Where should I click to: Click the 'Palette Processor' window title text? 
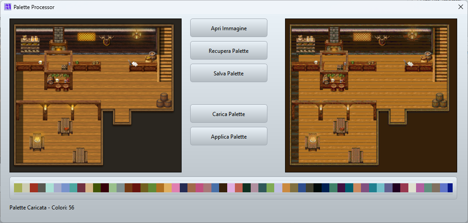pos(34,7)
